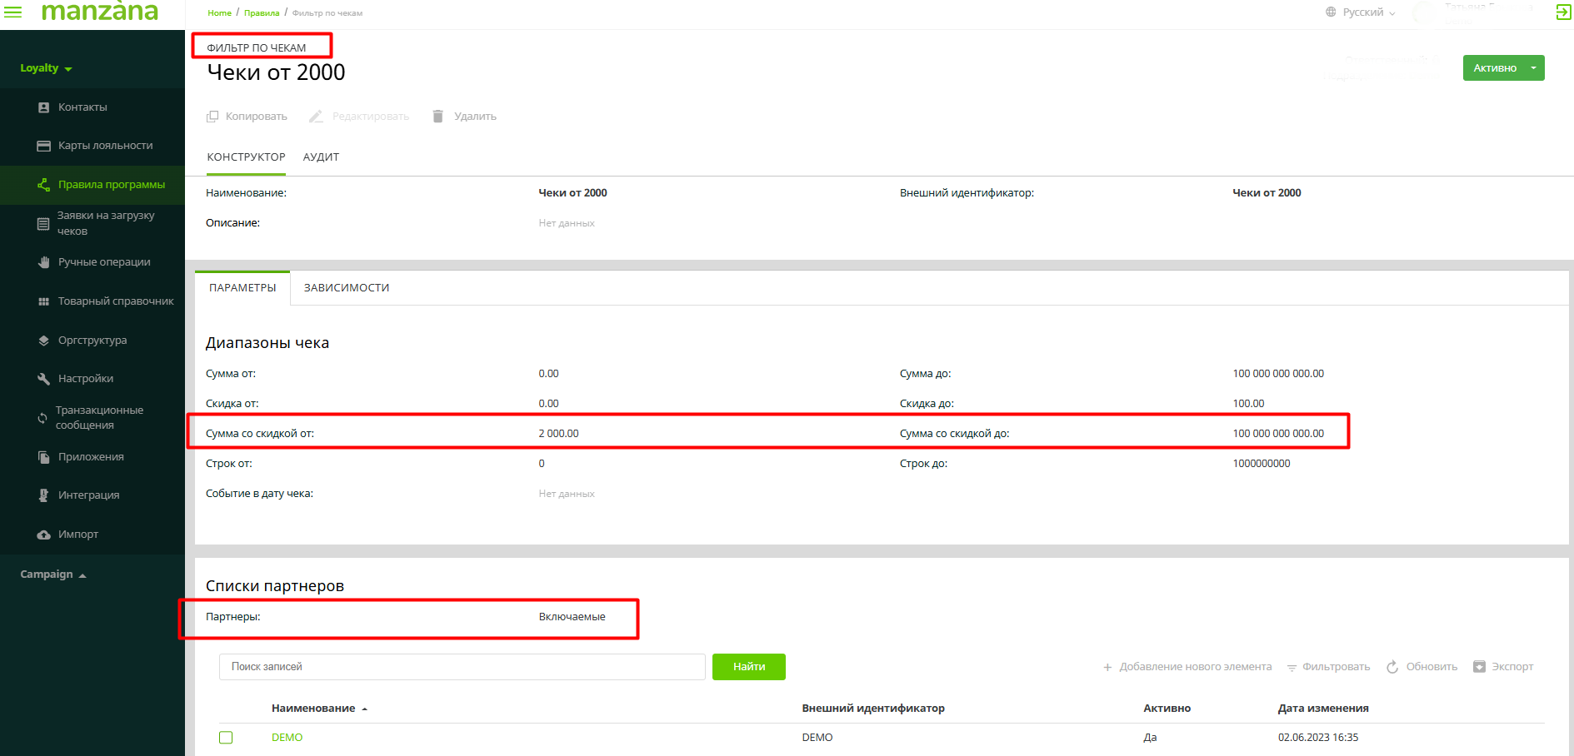
Task: Expand the Активно status dropdown arrow
Action: pyautogui.click(x=1533, y=68)
